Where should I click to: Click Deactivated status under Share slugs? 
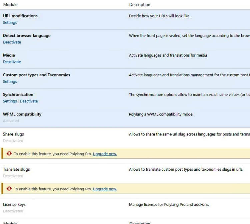(x=13, y=141)
